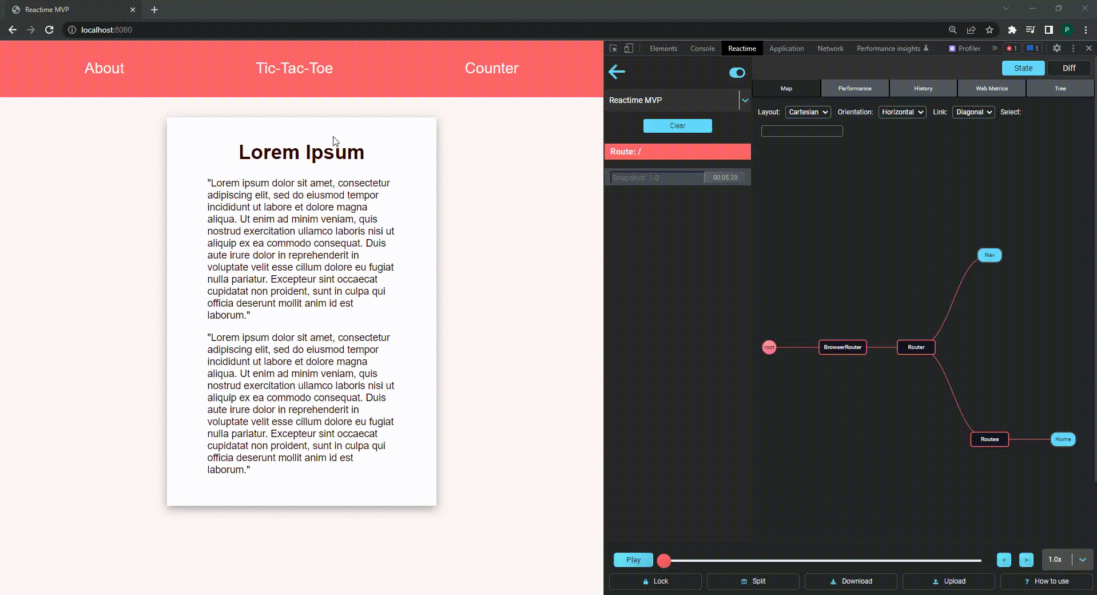This screenshot has width=1097, height=595.
Task: Open the 1.0x playback speed dropdown
Action: [x=1067, y=560]
